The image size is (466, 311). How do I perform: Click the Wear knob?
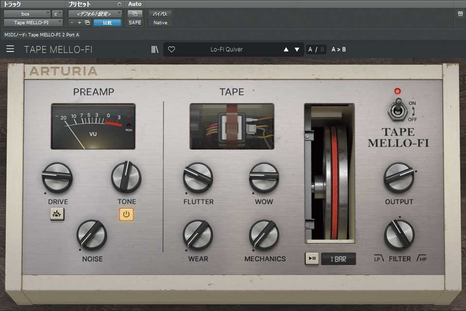tap(198, 235)
